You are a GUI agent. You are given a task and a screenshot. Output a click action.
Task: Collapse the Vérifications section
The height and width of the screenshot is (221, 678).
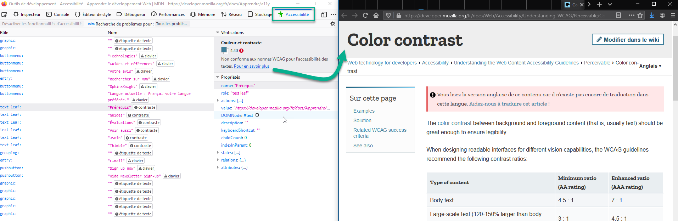click(218, 33)
